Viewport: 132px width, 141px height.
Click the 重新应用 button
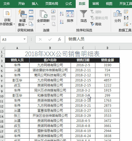click(x=99, y=18)
